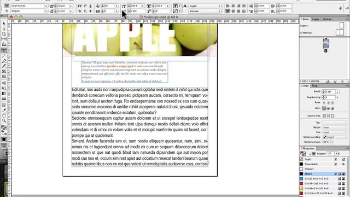350x197 pixels.
Task: Open the Svenska language dropdown
Action: 205,11
